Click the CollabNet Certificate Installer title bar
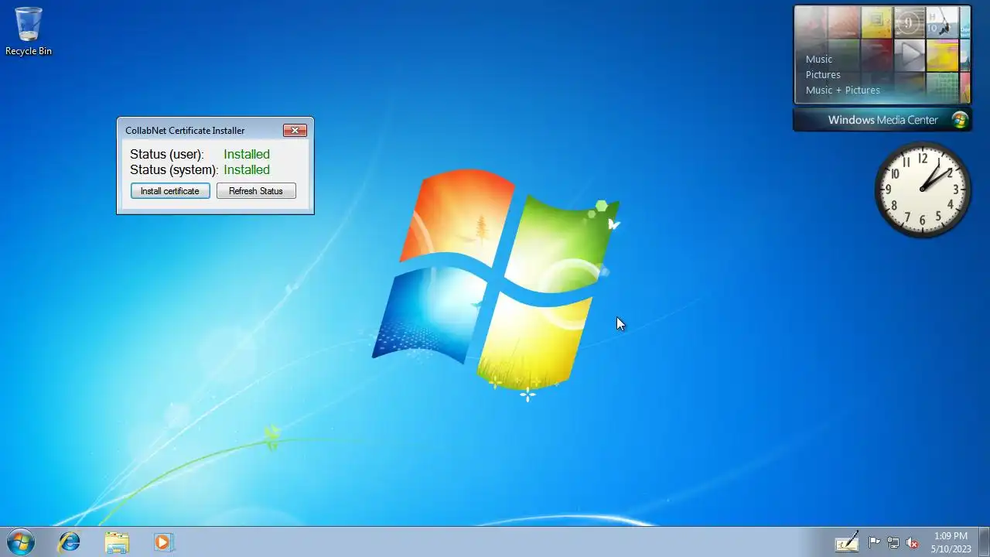The height and width of the screenshot is (557, 990). click(x=201, y=131)
